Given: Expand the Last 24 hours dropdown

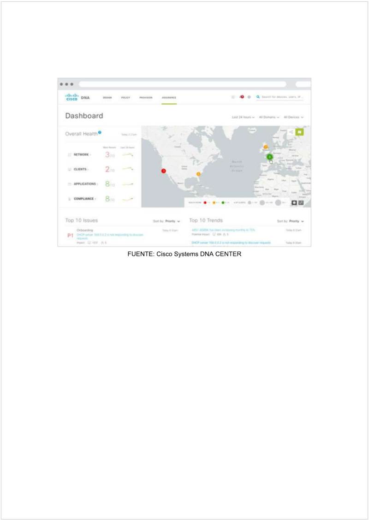Looking at the screenshot, I should point(243,117).
